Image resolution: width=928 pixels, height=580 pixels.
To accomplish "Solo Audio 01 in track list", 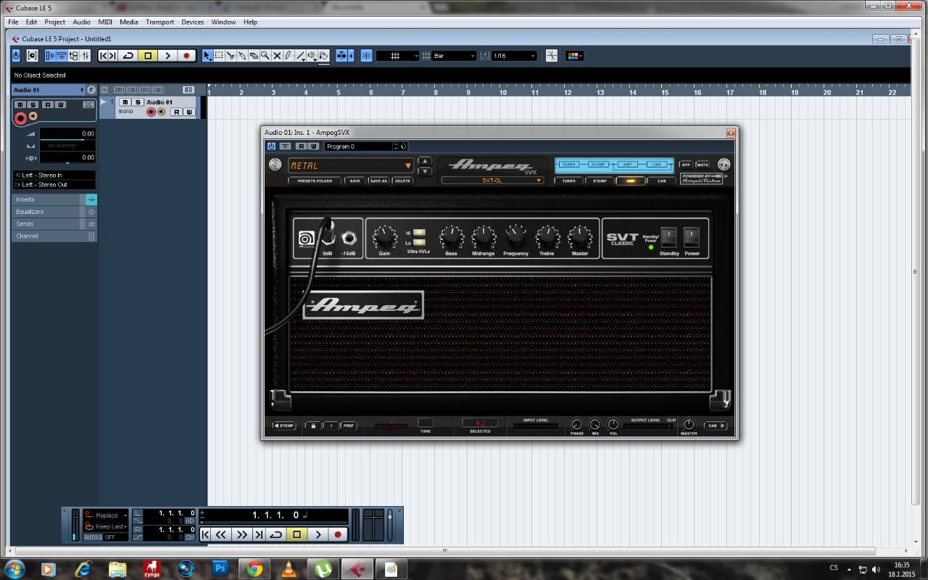I will pyautogui.click(x=137, y=102).
